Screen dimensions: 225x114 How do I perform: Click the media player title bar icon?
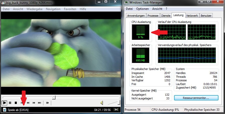point(3,3)
